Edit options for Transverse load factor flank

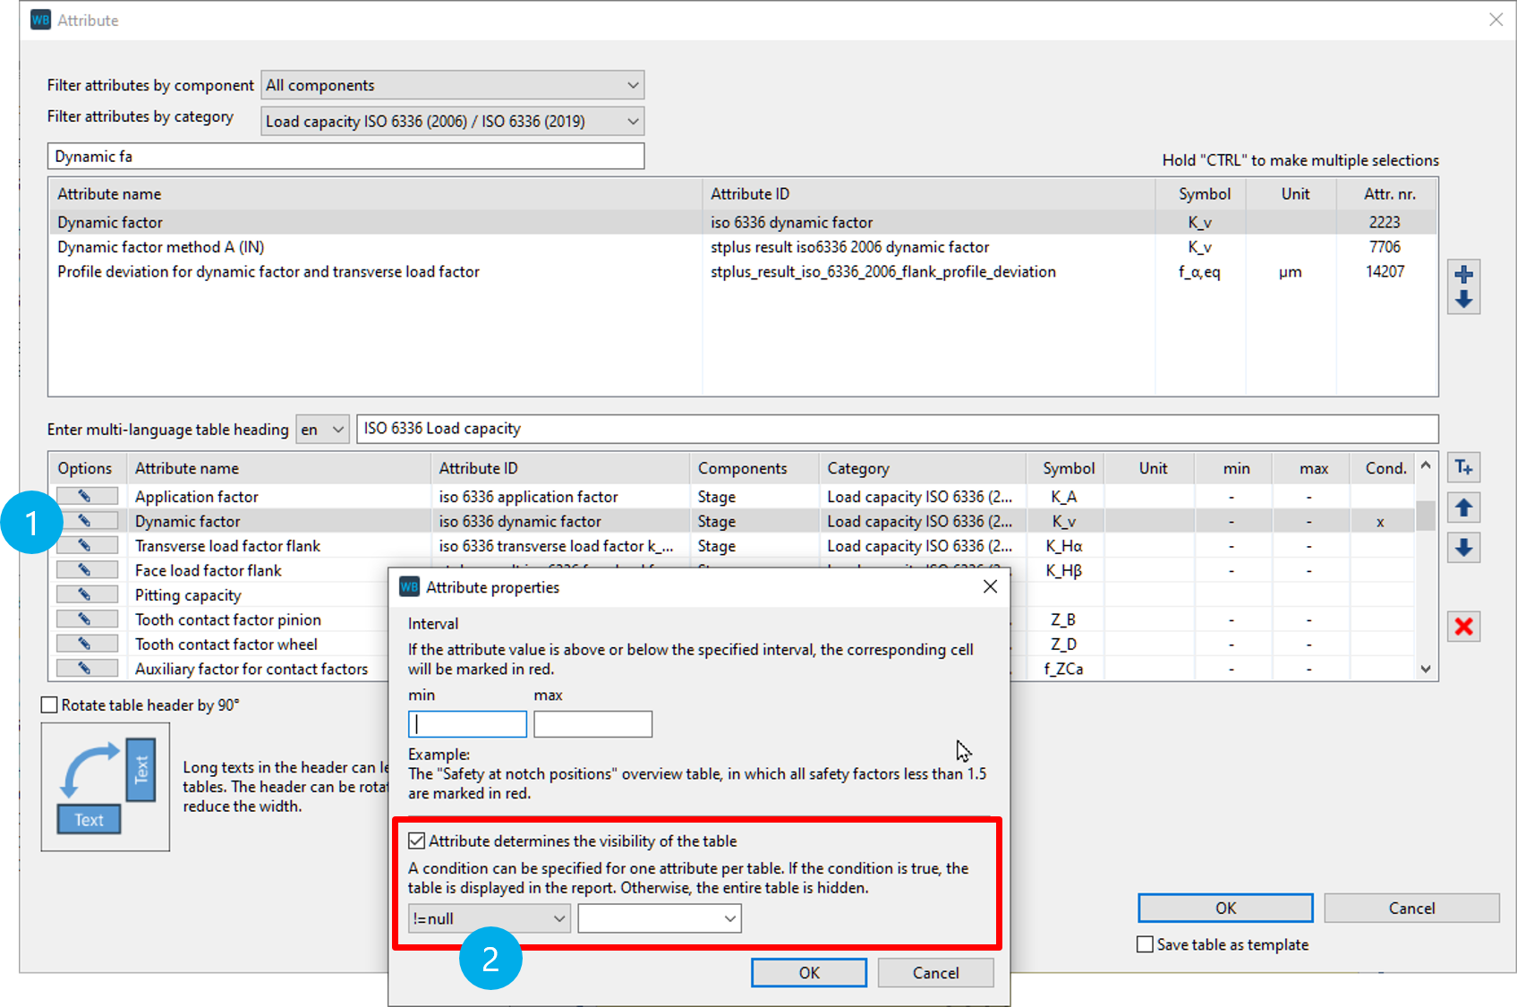[87, 545]
